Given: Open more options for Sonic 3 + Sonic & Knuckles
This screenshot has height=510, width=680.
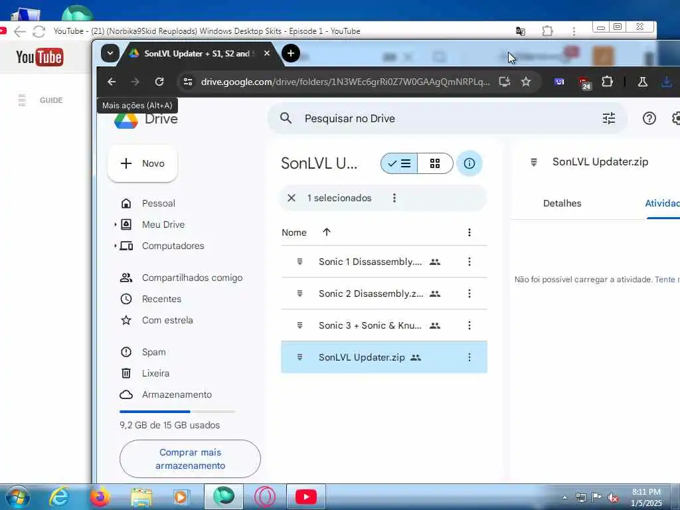Looking at the screenshot, I should [469, 325].
